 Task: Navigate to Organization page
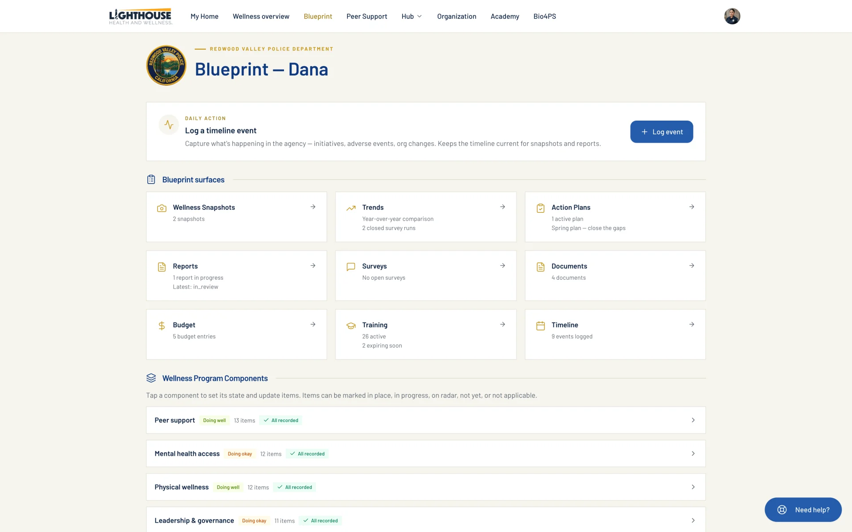tap(457, 16)
